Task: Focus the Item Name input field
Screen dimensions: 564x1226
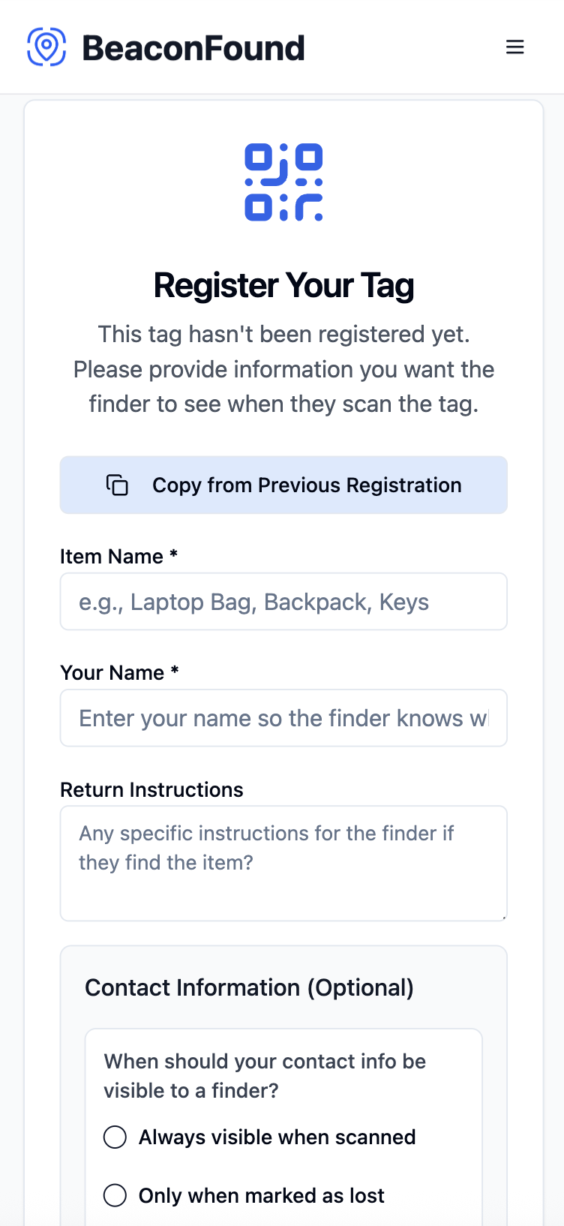Action: 283,602
